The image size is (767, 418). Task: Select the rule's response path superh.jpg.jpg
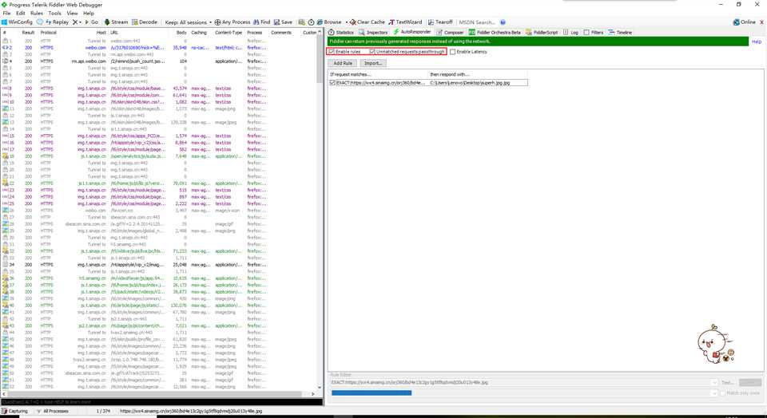(x=470, y=83)
